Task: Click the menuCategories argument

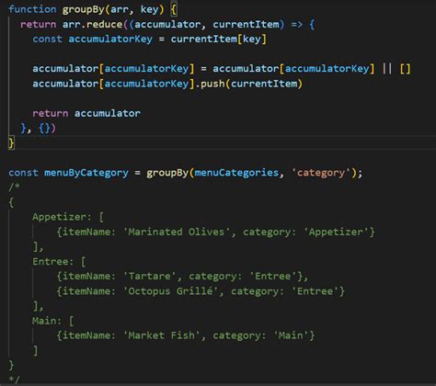Action: pos(236,173)
